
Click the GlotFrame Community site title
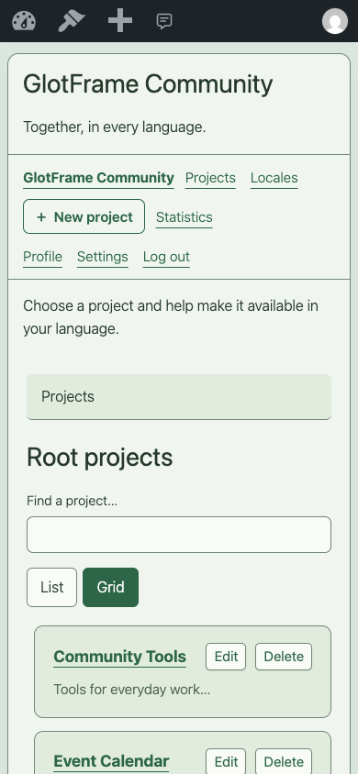coord(148,84)
